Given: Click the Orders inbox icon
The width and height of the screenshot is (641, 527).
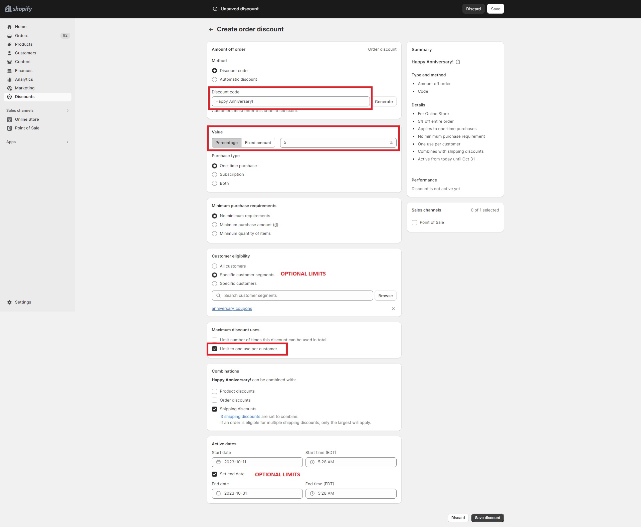Looking at the screenshot, I should coord(9,36).
